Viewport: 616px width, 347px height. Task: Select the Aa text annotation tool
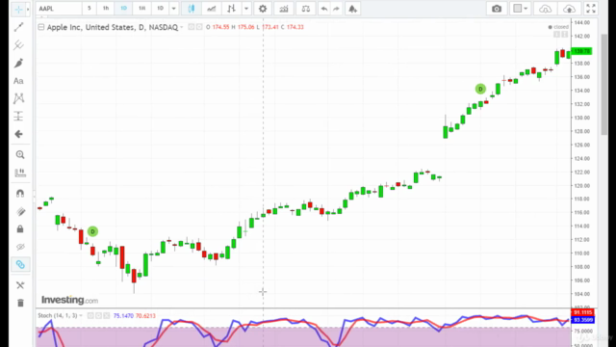pos(18,81)
